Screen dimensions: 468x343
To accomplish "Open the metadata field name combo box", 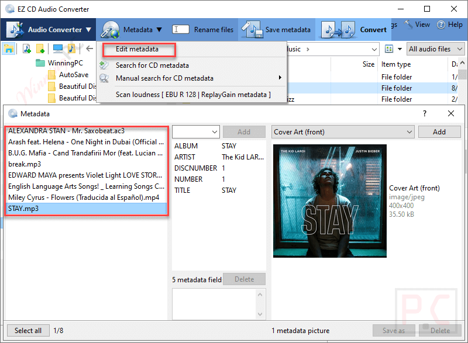I will point(196,131).
